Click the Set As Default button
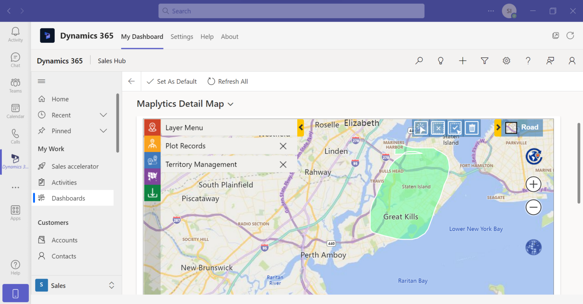 (172, 81)
